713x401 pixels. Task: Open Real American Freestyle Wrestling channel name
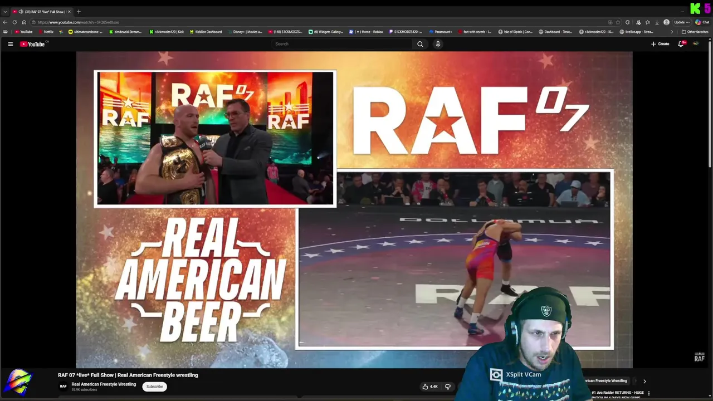104,384
